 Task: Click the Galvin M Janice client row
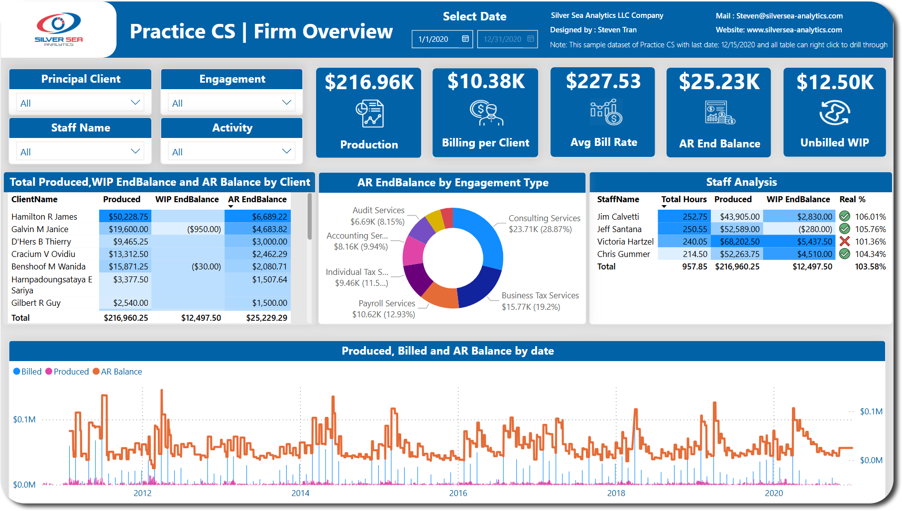[x=150, y=229]
